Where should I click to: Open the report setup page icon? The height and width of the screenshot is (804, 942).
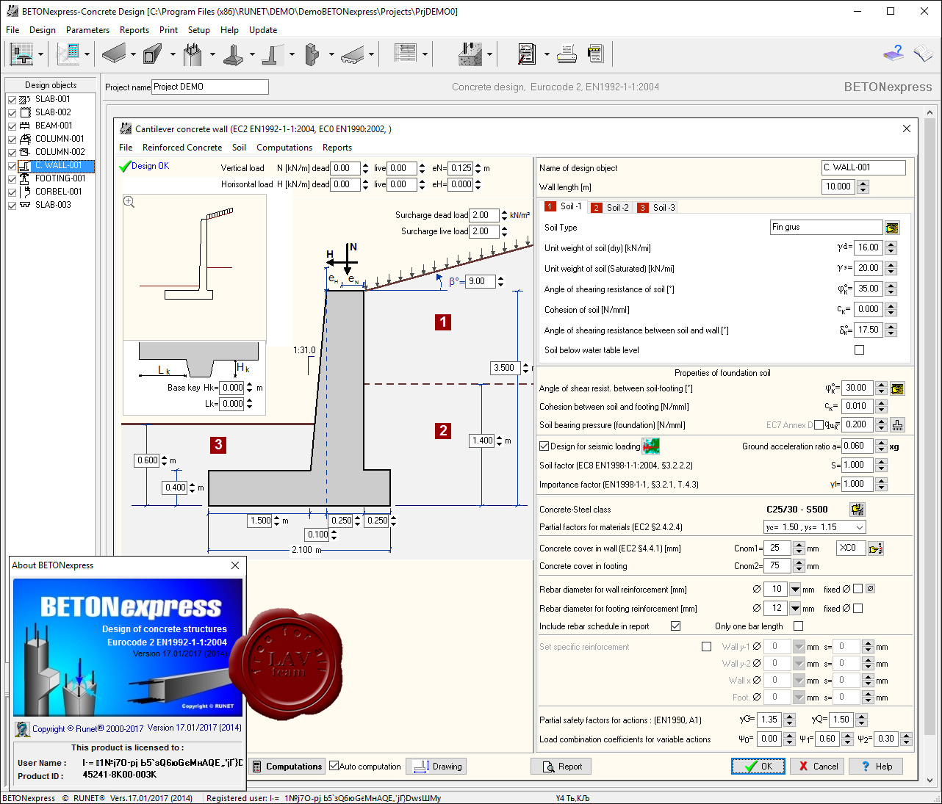595,54
